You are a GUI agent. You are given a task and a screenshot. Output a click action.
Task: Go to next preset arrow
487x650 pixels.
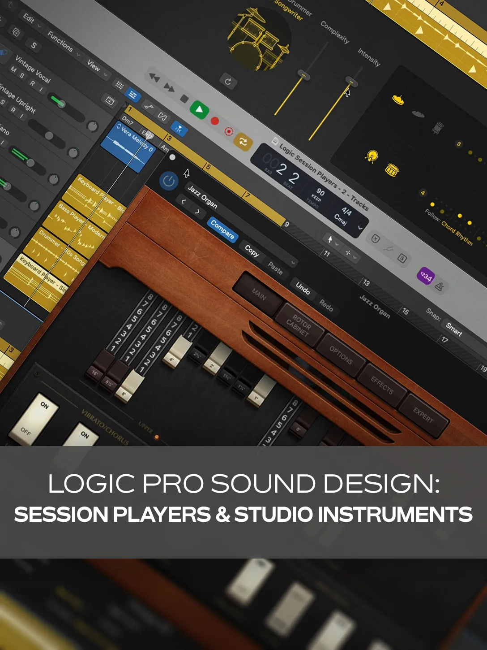[x=197, y=211]
